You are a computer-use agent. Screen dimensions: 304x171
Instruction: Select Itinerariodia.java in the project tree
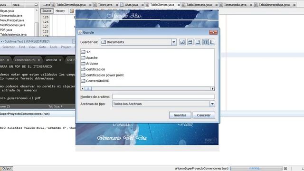[11, 16]
